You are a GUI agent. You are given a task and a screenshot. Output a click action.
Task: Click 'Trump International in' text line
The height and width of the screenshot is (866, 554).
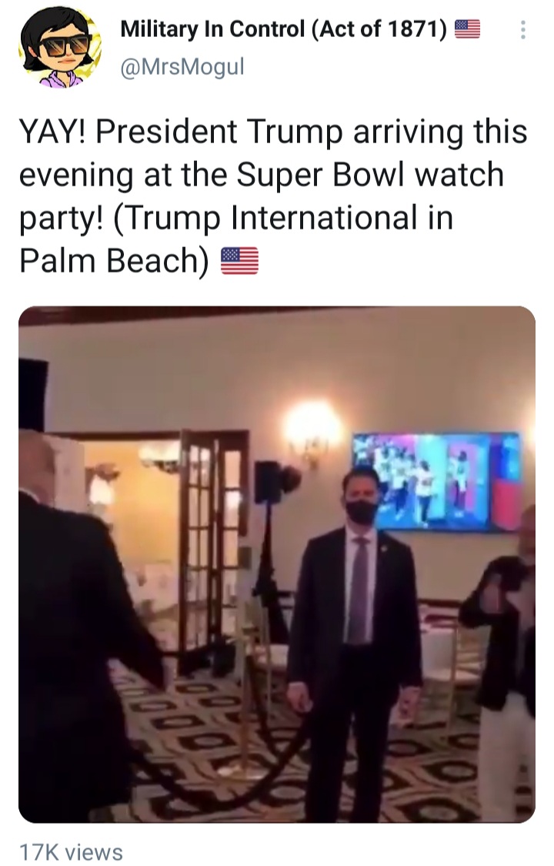[x=283, y=218]
